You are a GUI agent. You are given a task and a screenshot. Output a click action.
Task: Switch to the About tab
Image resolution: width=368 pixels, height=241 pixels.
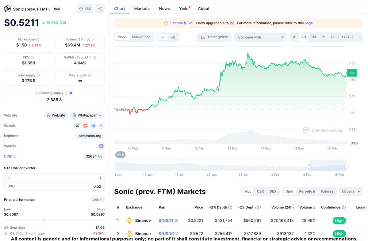[x=204, y=9]
